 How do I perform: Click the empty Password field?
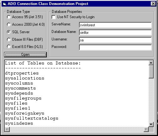(x=115, y=48)
